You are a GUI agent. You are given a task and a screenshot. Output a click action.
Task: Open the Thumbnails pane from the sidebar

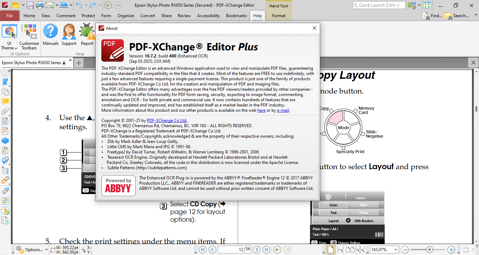5,92
